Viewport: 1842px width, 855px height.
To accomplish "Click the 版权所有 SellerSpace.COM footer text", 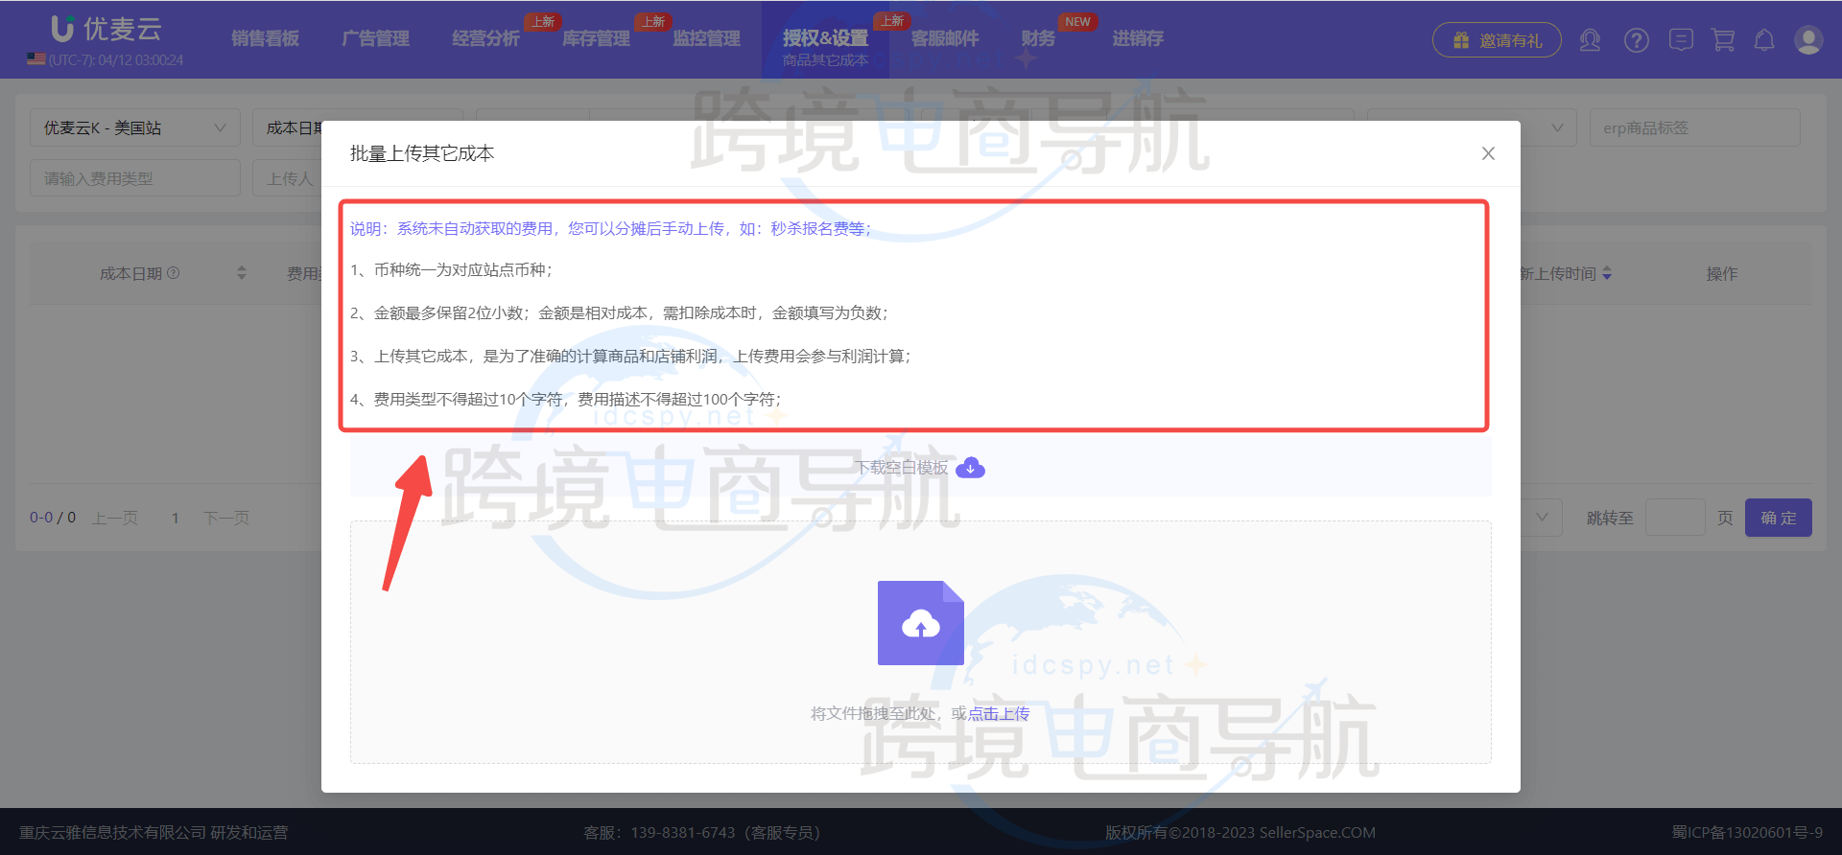I will 1240,833.
